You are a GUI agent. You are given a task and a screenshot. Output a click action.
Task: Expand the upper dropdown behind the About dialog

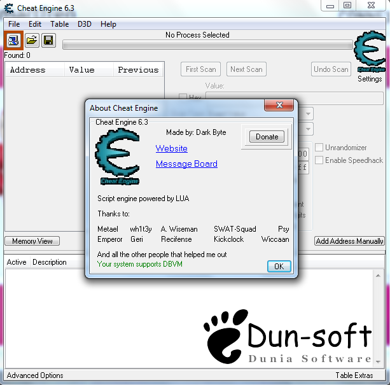(x=308, y=114)
